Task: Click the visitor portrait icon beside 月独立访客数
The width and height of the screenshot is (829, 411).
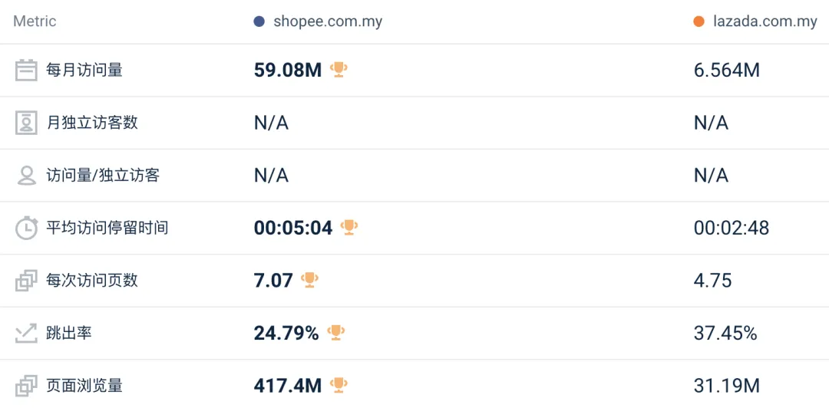Action: click(x=27, y=123)
